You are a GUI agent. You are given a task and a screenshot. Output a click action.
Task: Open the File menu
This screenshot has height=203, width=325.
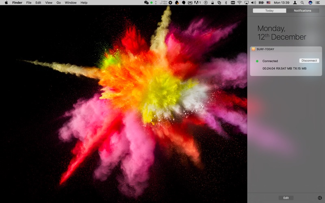(x=29, y=2)
